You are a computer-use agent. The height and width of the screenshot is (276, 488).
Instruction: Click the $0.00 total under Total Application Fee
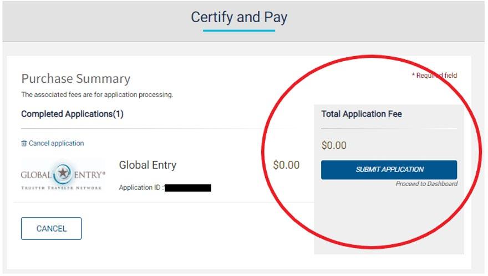point(334,145)
